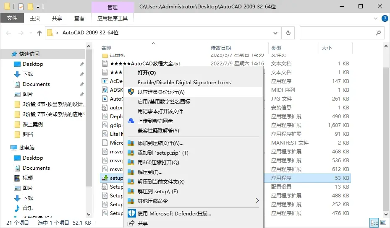Click 360 zip icon beside 用360压缩打开
390x228 pixels.
coord(131,163)
